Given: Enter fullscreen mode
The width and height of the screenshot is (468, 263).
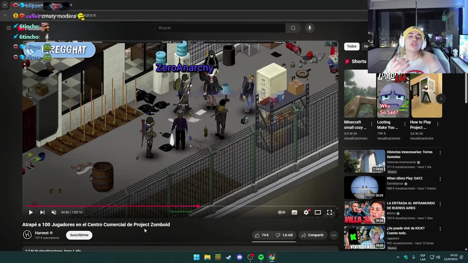Looking at the screenshot, I should (x=329, y=212).
